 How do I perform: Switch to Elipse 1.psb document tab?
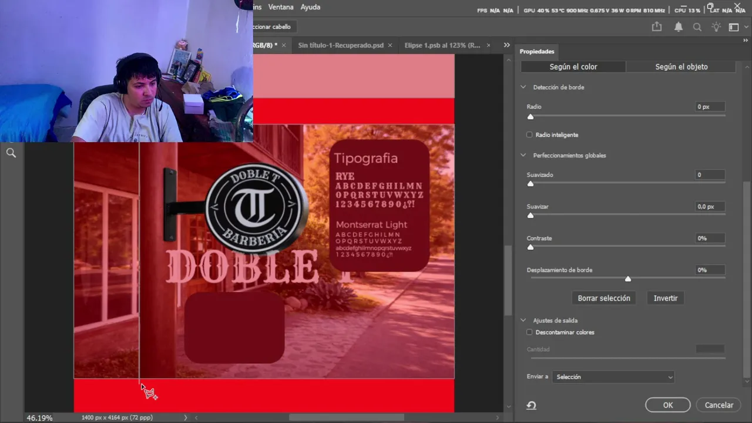click(442, 45)
